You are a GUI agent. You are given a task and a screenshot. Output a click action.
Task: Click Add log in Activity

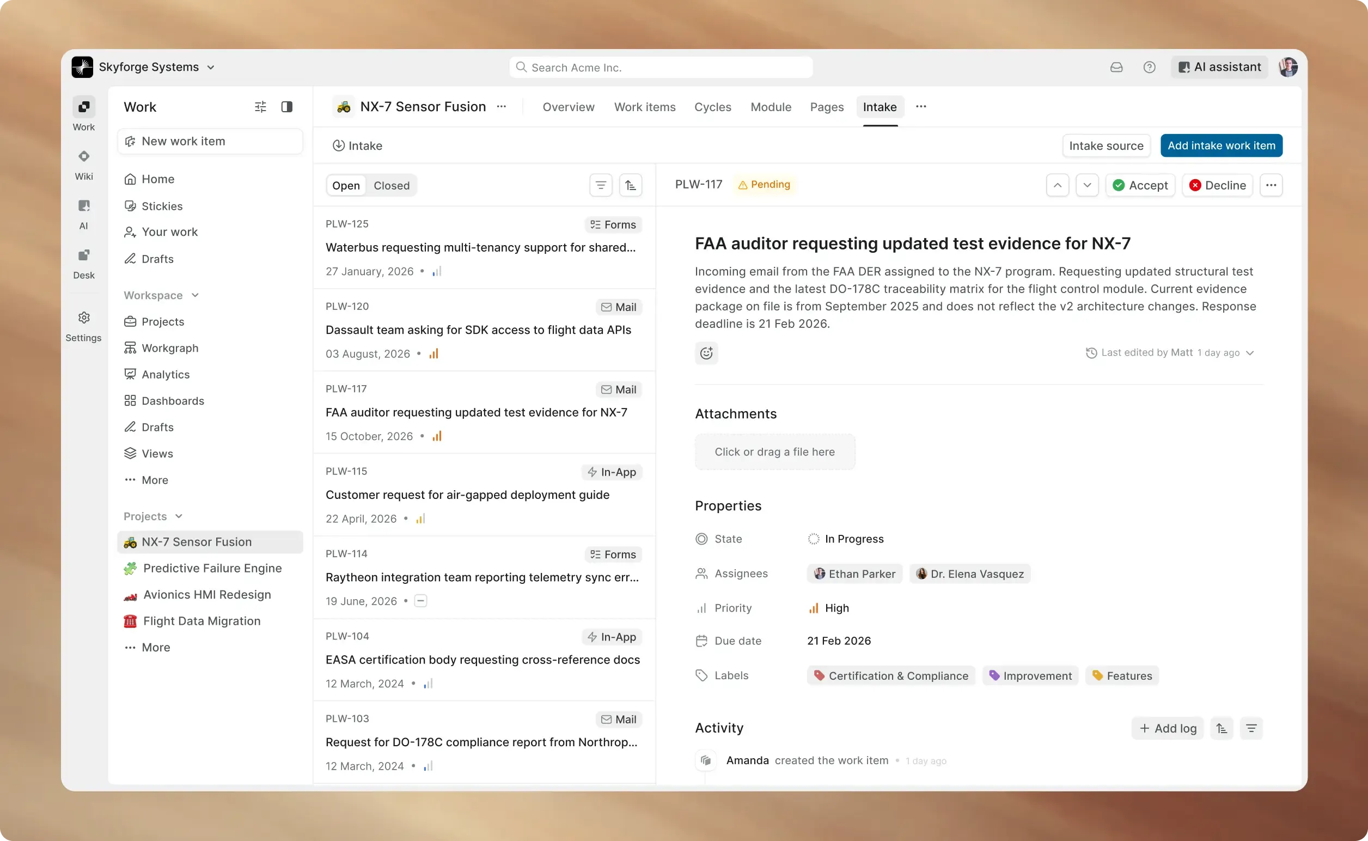point(1167,728)
